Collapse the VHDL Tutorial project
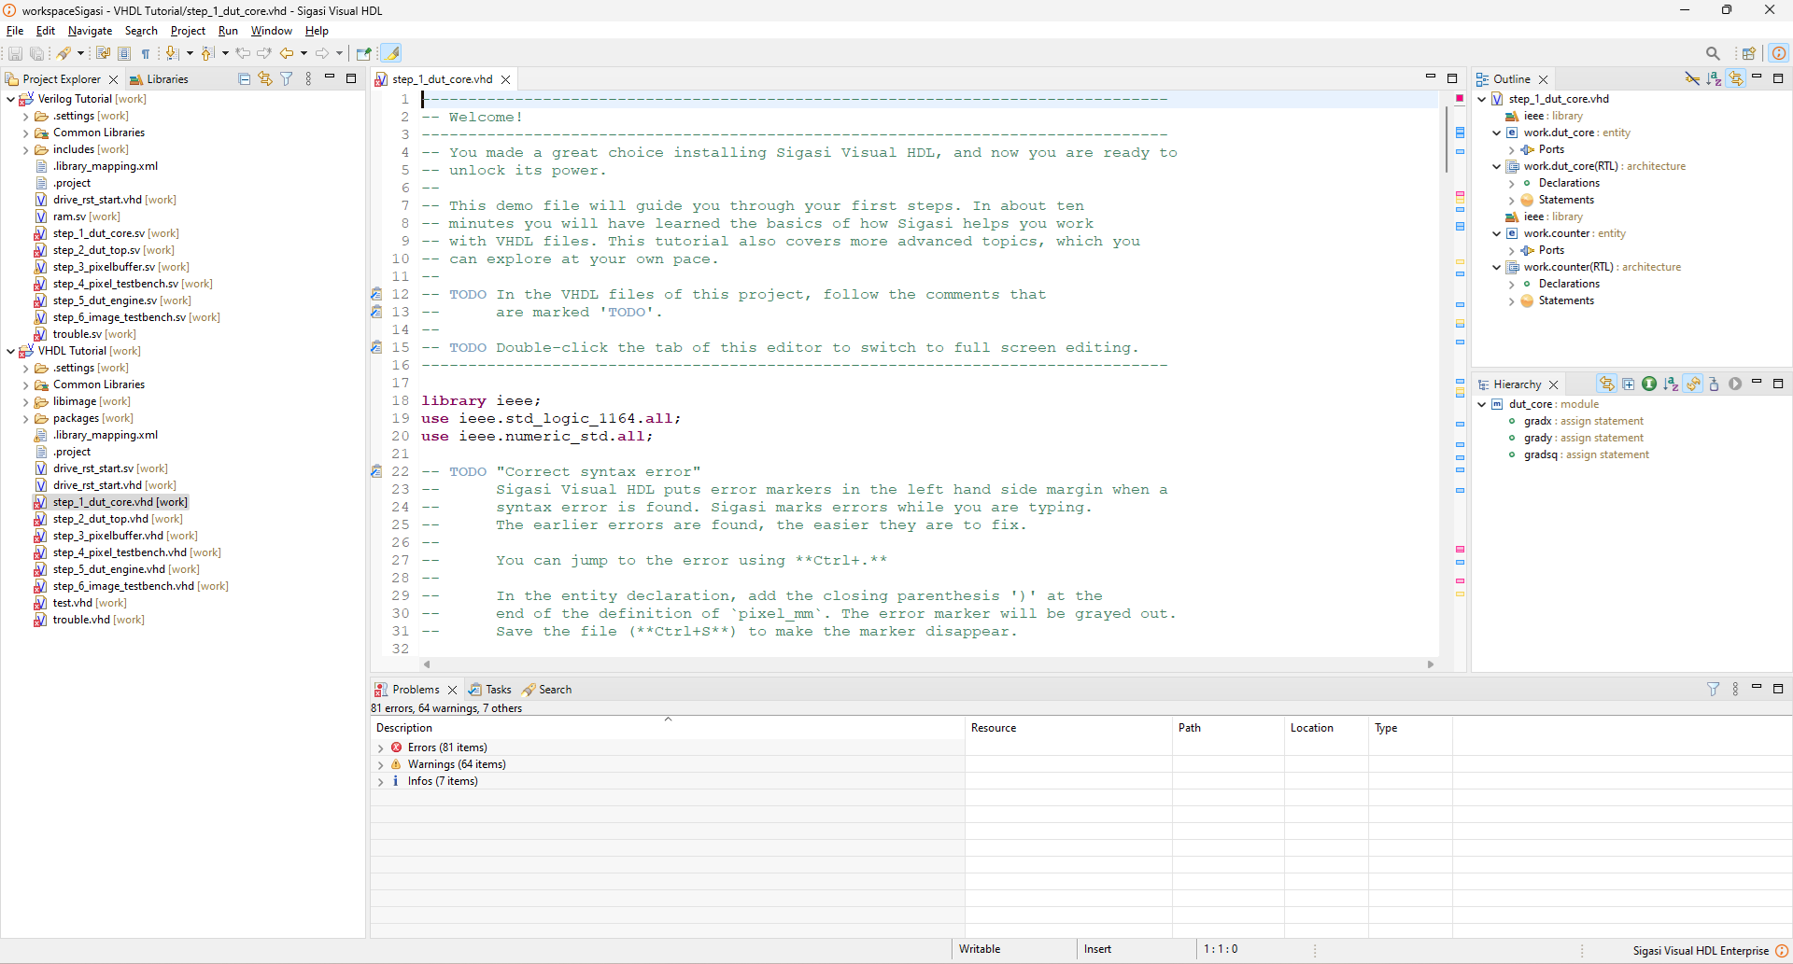 click(10, 351)
